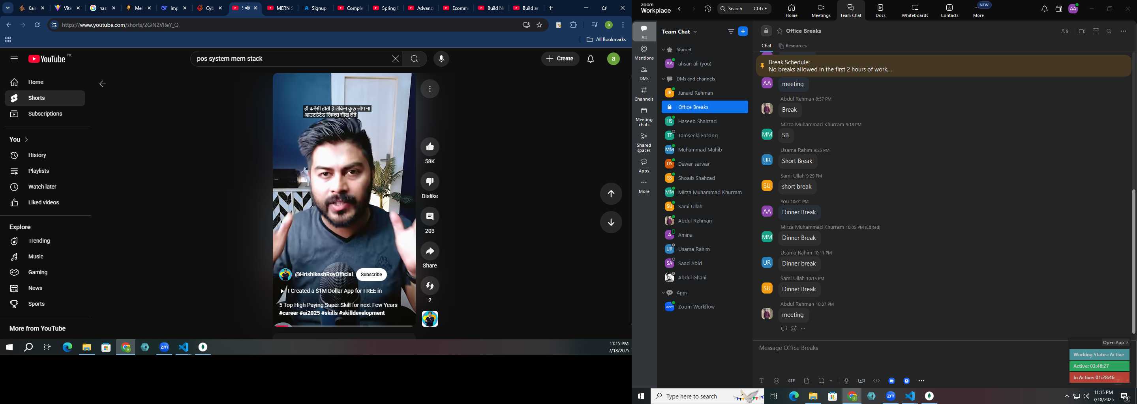Screen dimensions: 1137x404
Task: Open Junaid Rehman chat
Action: point(704,93)
